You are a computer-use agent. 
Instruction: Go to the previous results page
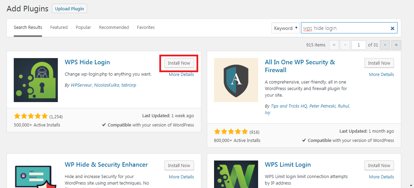(x=345, y=45)
